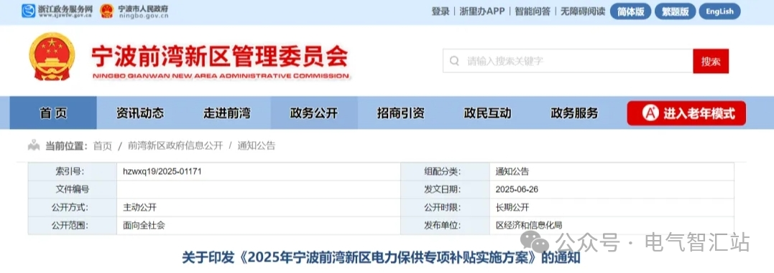Click the 登录 login link

tap(441, 11)
